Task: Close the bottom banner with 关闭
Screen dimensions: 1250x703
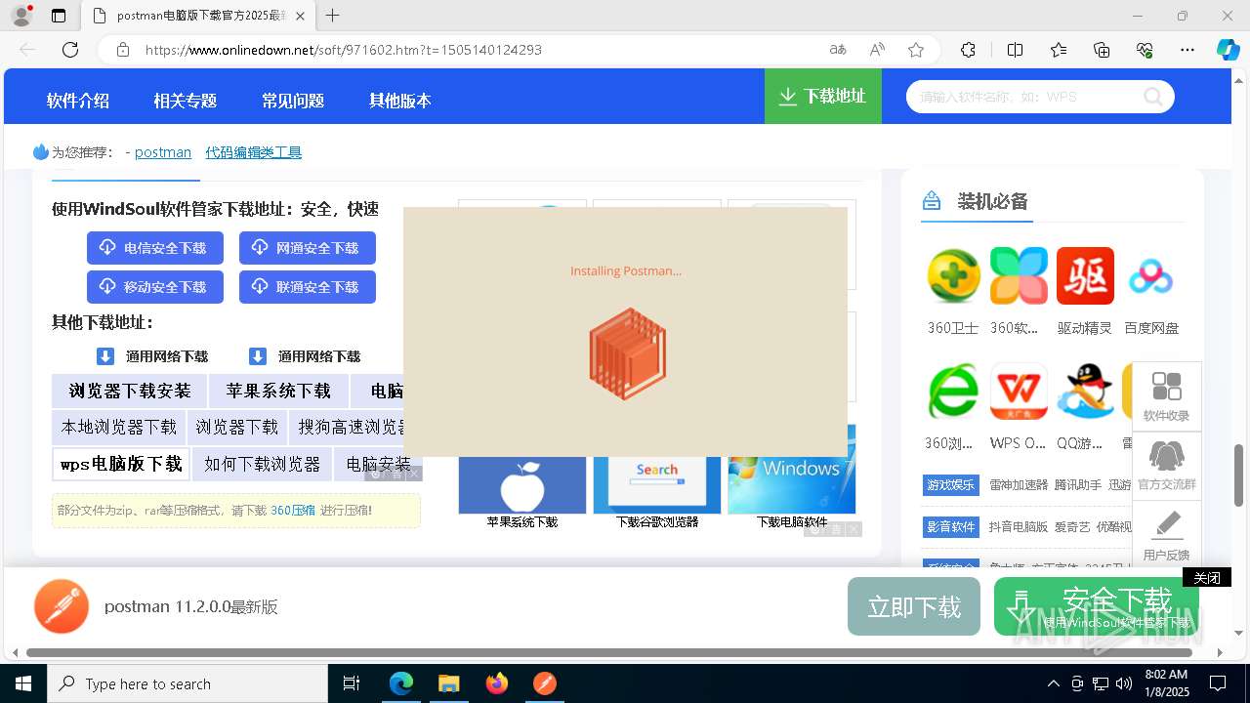Action: coord(1207,578)
